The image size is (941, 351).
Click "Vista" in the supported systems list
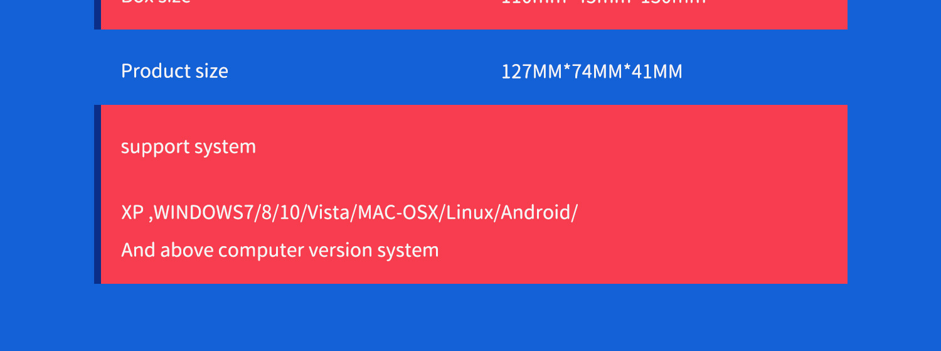[329, 213]
